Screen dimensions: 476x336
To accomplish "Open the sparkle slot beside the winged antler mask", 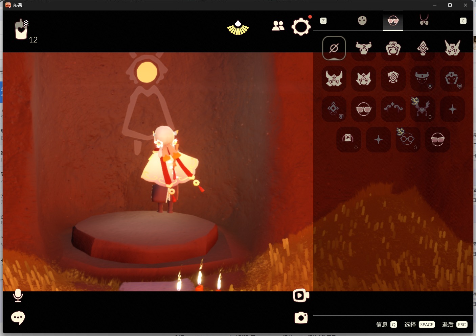I will tap(452, 109).
